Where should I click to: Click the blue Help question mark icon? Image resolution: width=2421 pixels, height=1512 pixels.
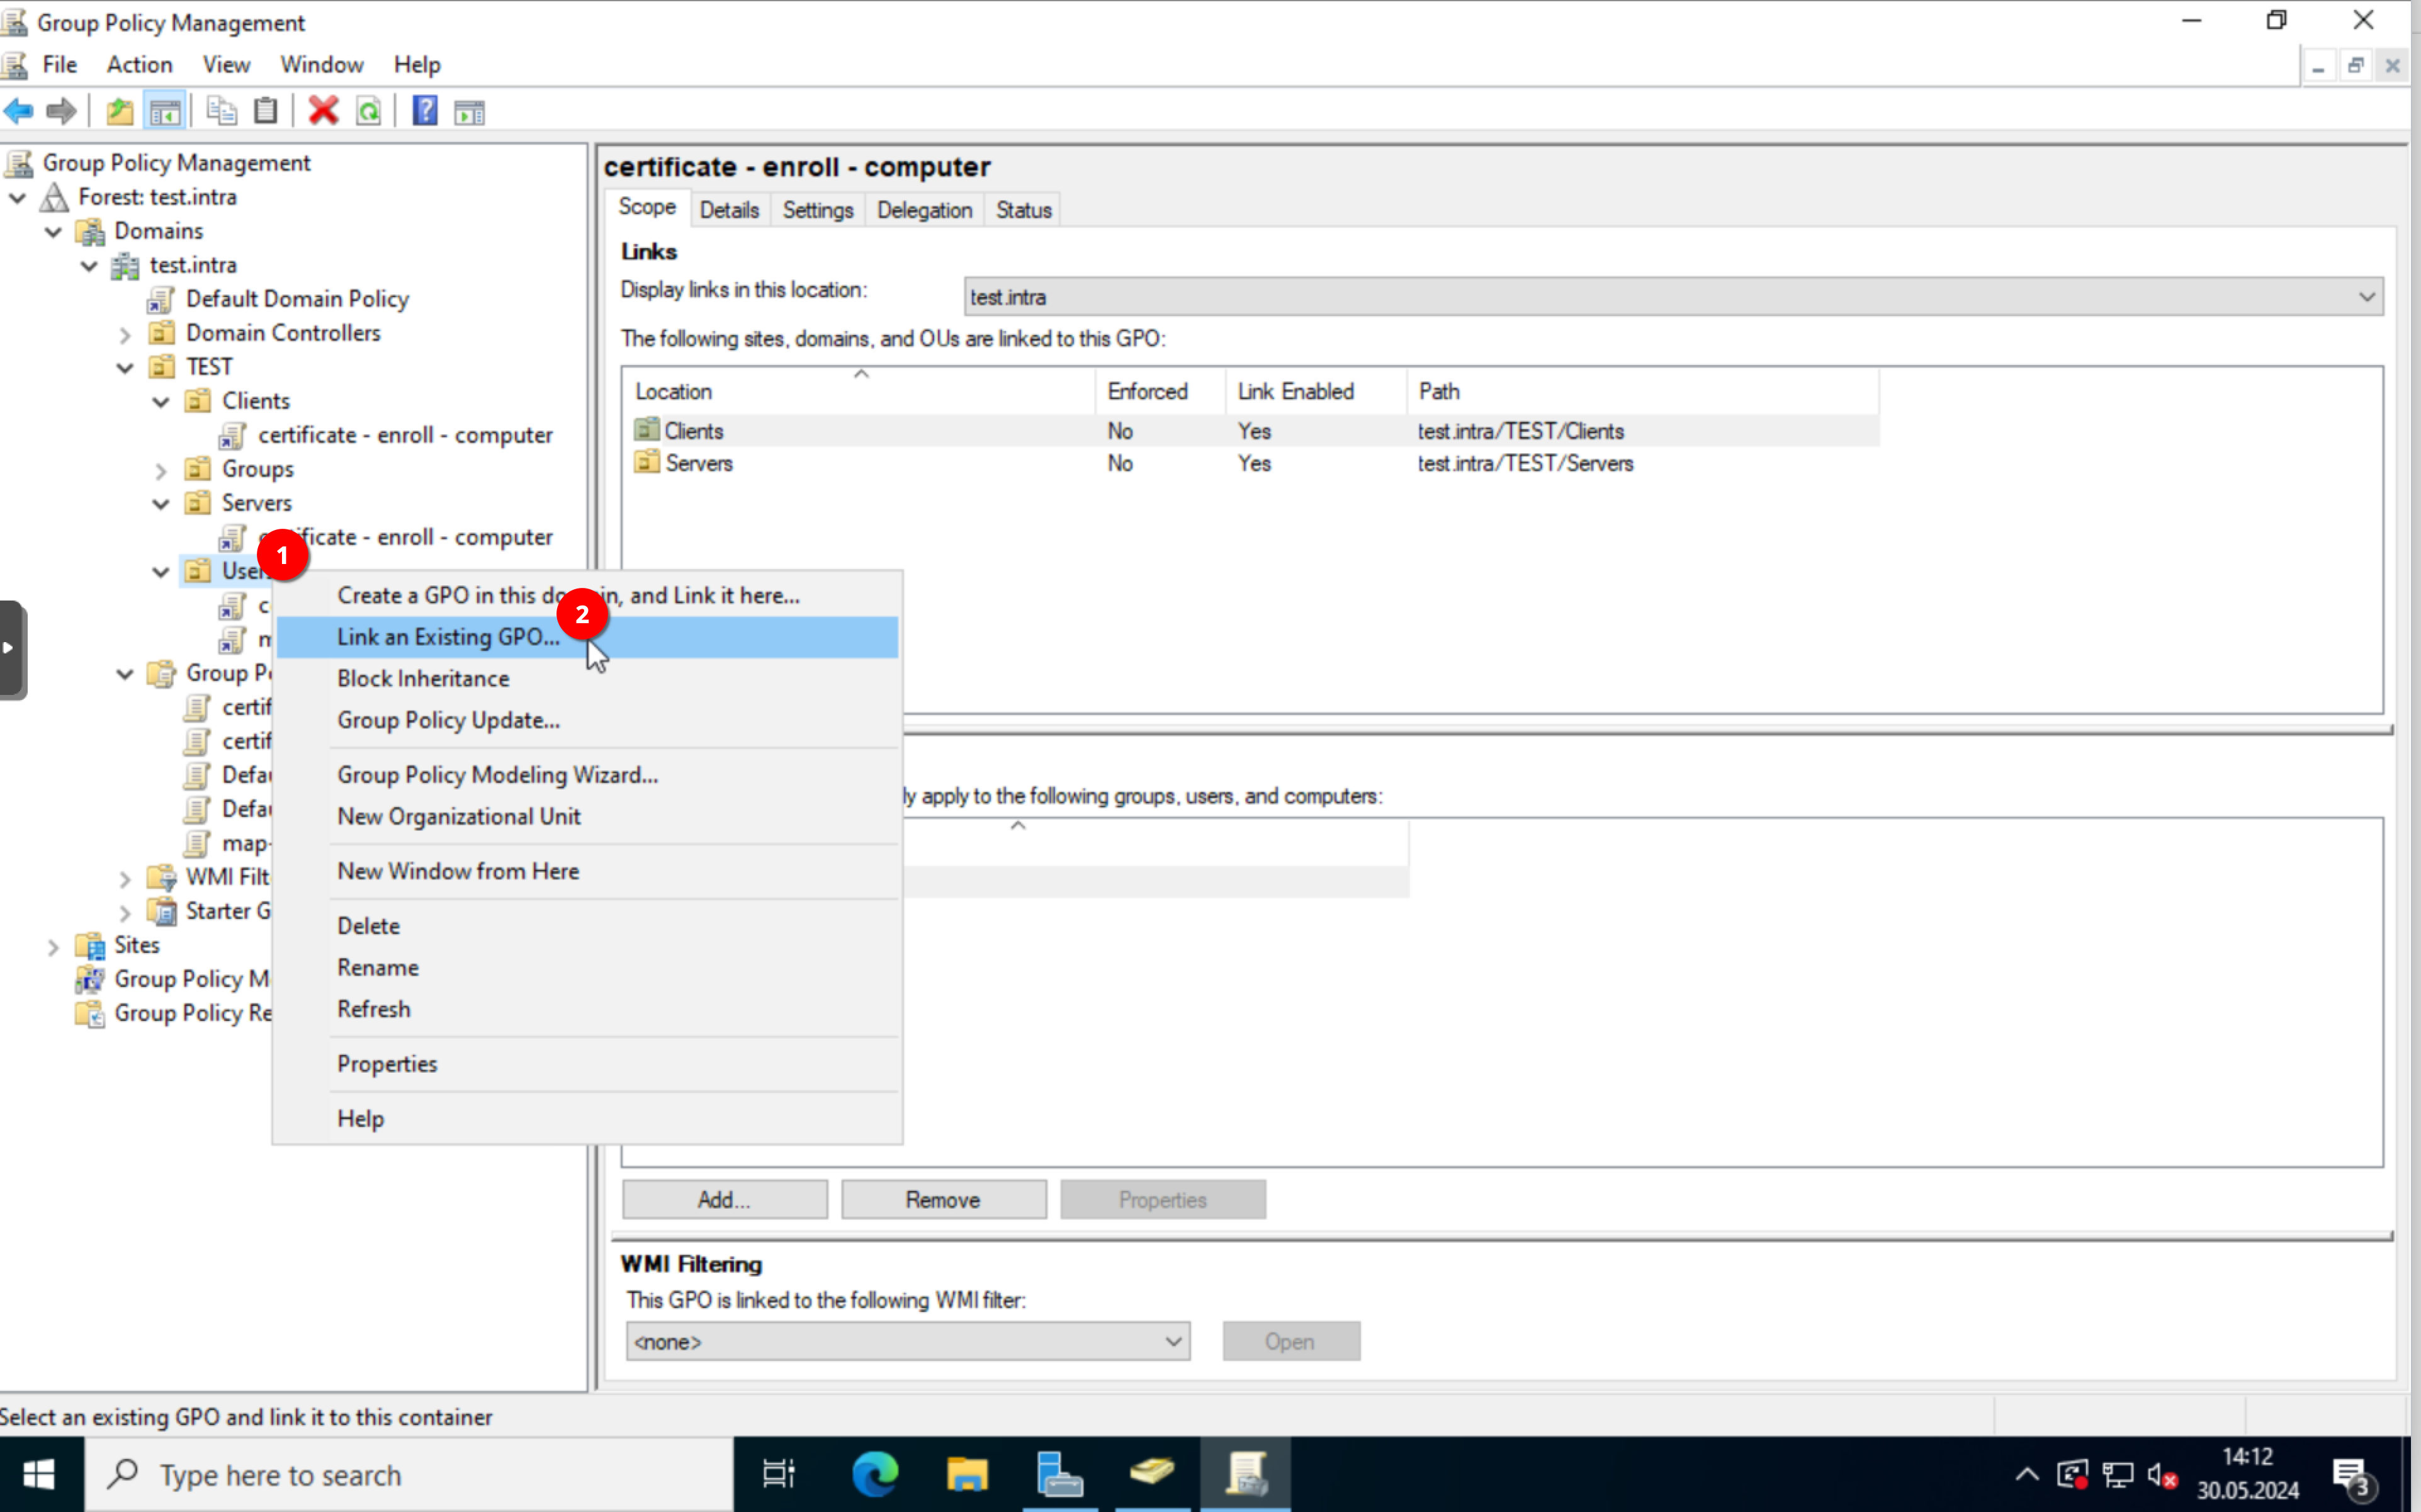tap(425, 111)
